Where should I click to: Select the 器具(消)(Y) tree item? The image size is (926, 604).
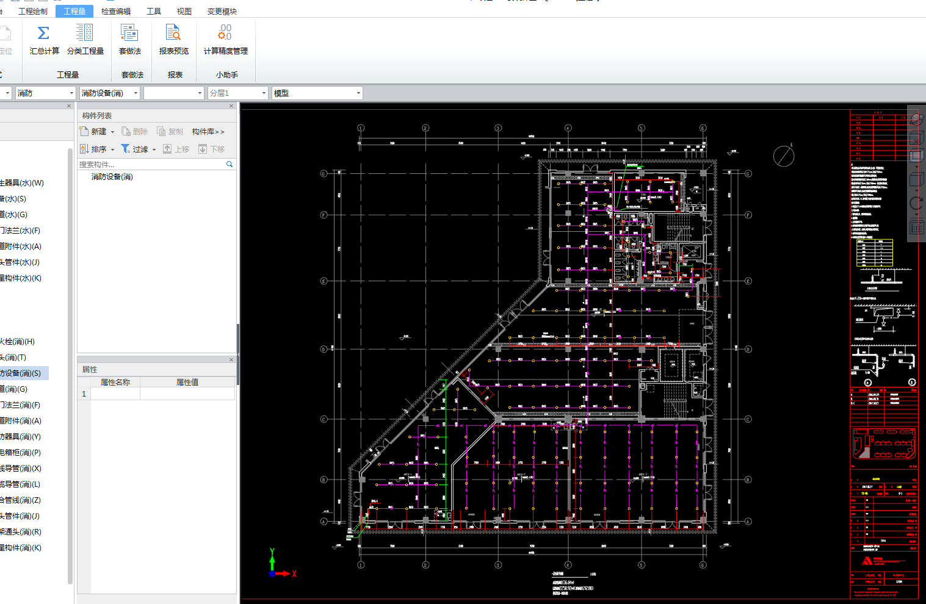pyautogui.click(x=20, y=437)
